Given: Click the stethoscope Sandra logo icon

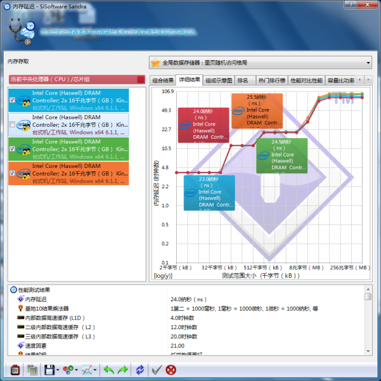Looking at the screenshot, I should point(21,32).
